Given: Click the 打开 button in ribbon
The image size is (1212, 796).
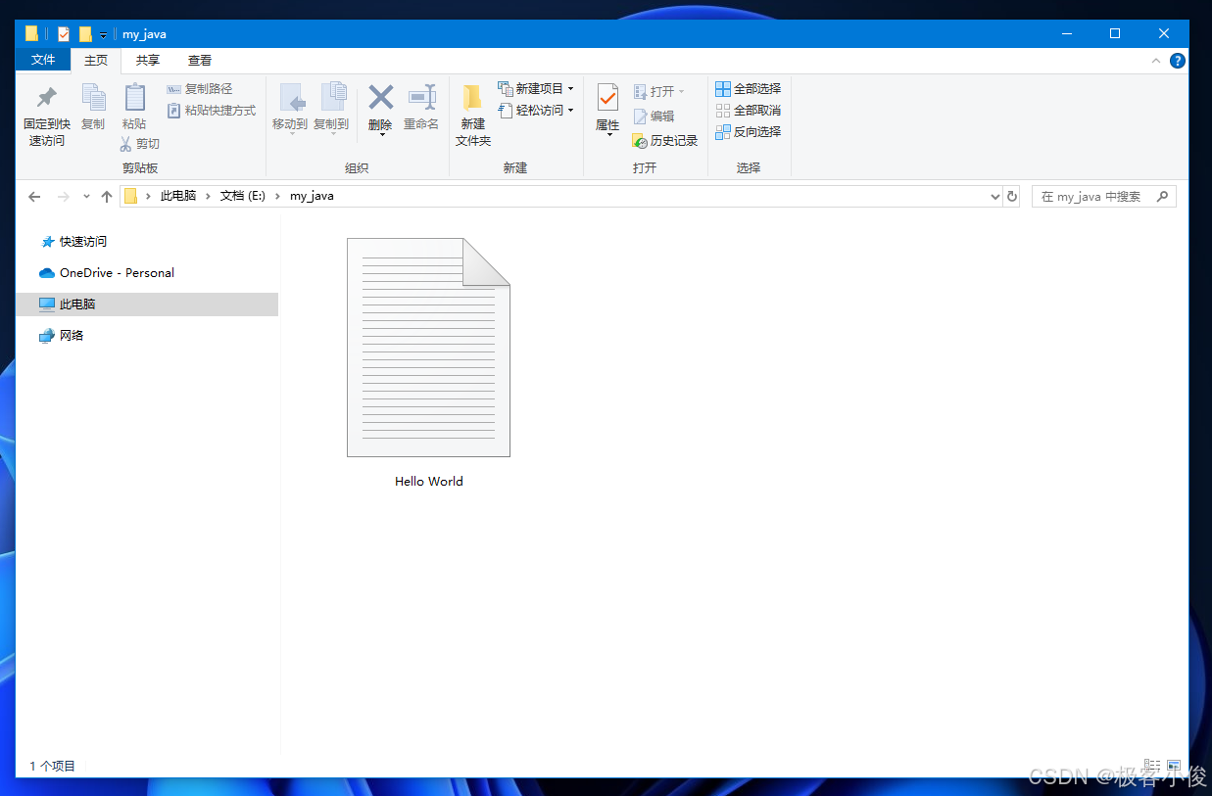Looking at the screenshot, I should [x=659, y=91].
